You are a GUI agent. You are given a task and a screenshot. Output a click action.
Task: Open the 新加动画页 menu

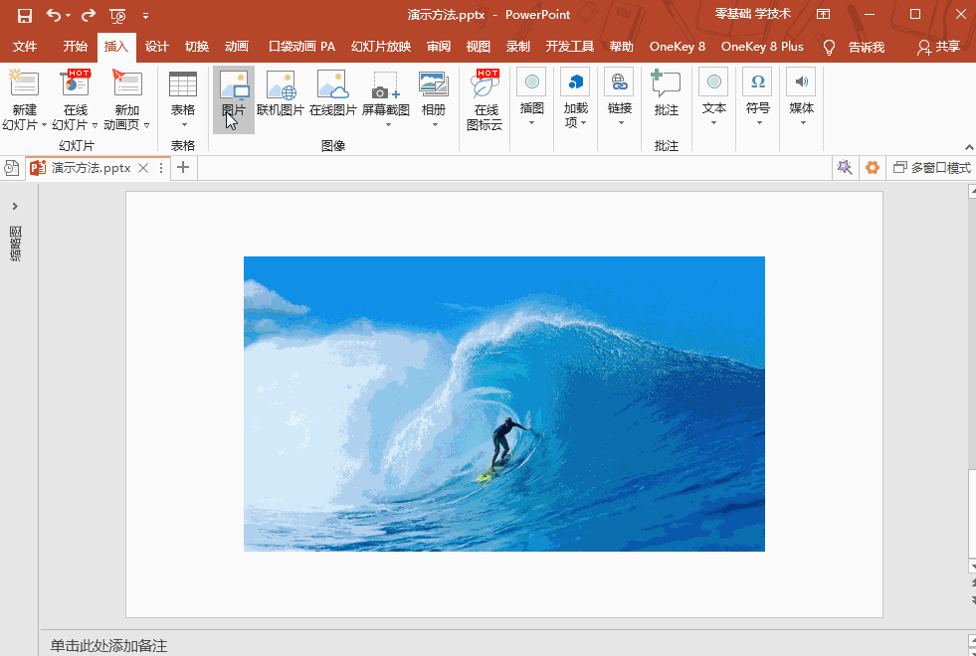(127, 100)
